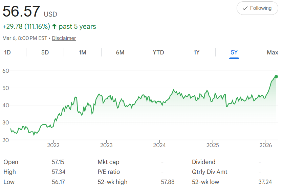This screenshot has width=283, height=187.
Task: Click the checkmark icon in the Following button
Action: (x=245, y=8)
